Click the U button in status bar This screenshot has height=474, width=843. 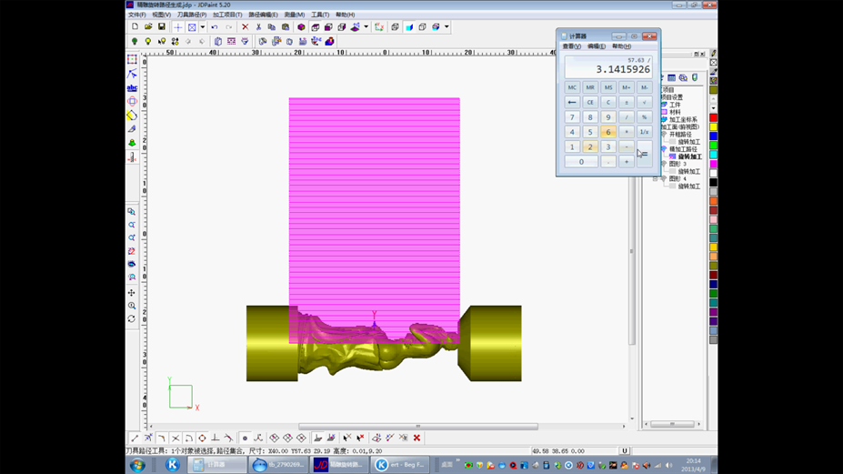pyautogui.click(x=625, y=451)
